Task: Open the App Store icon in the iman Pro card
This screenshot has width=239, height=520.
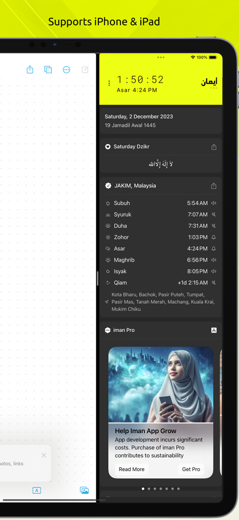Action: (x=214, y=330)
